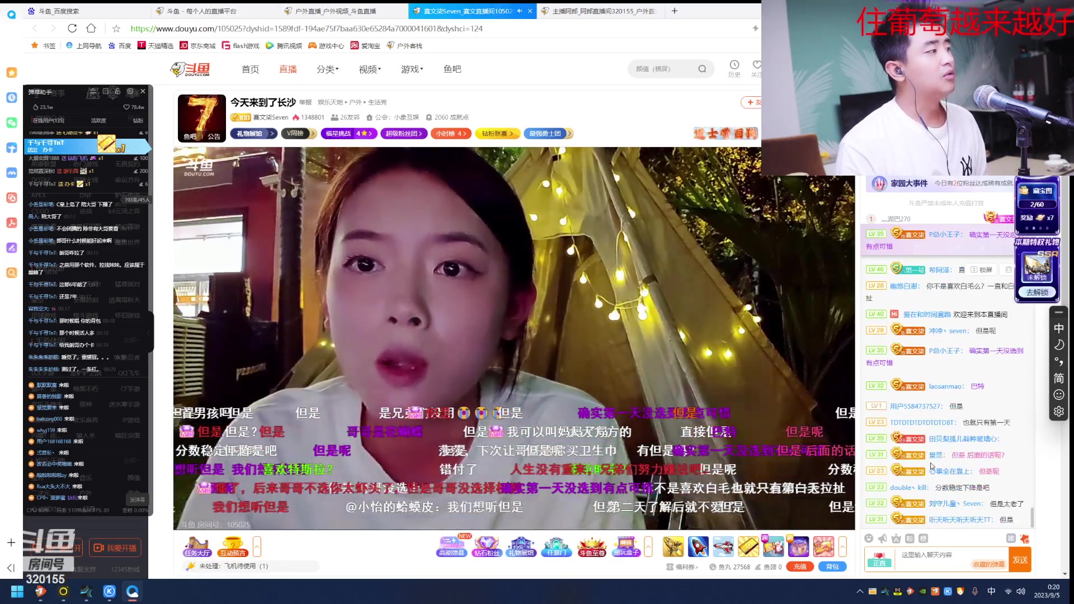Open the Windows Start button
This screenshot has height=604, width=1074.
coord(17,592)
